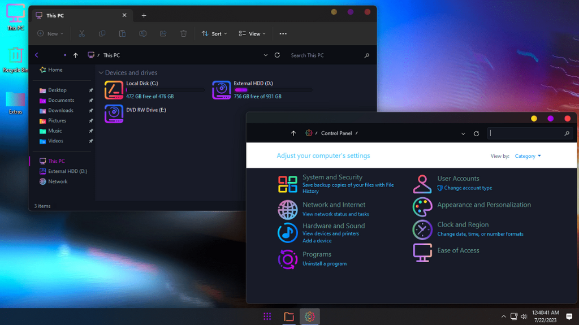Click the Ease of Access monitor icon
The image size is (579, 325).
point(422,253)
